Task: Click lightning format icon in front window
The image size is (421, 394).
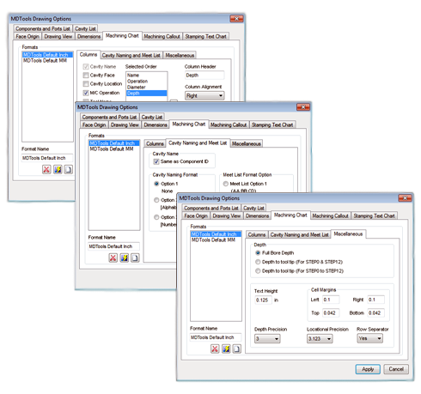Action: [x=226, y=349]
